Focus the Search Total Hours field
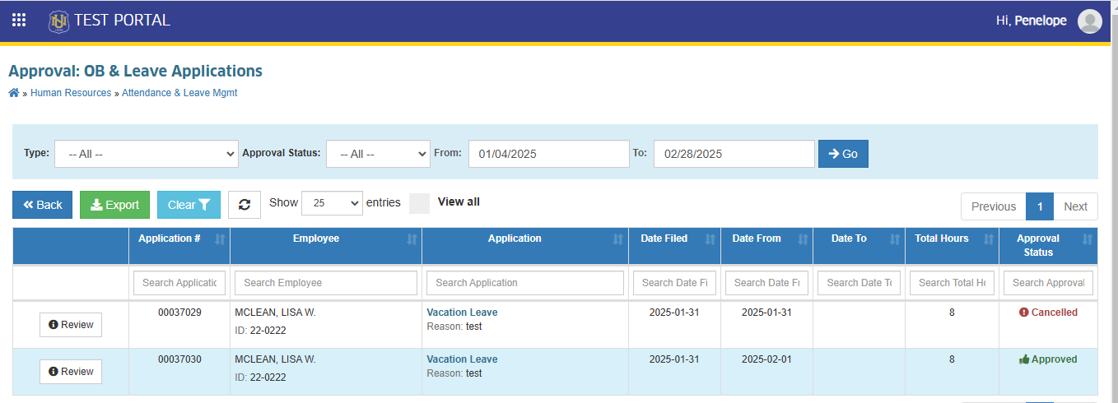This screenshot has width=1118, height=403. 952,283
